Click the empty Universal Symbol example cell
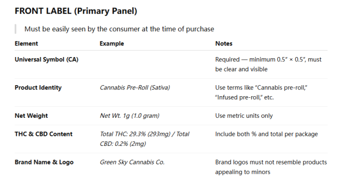This screenshot has height=194, width=344. (155, 64)
